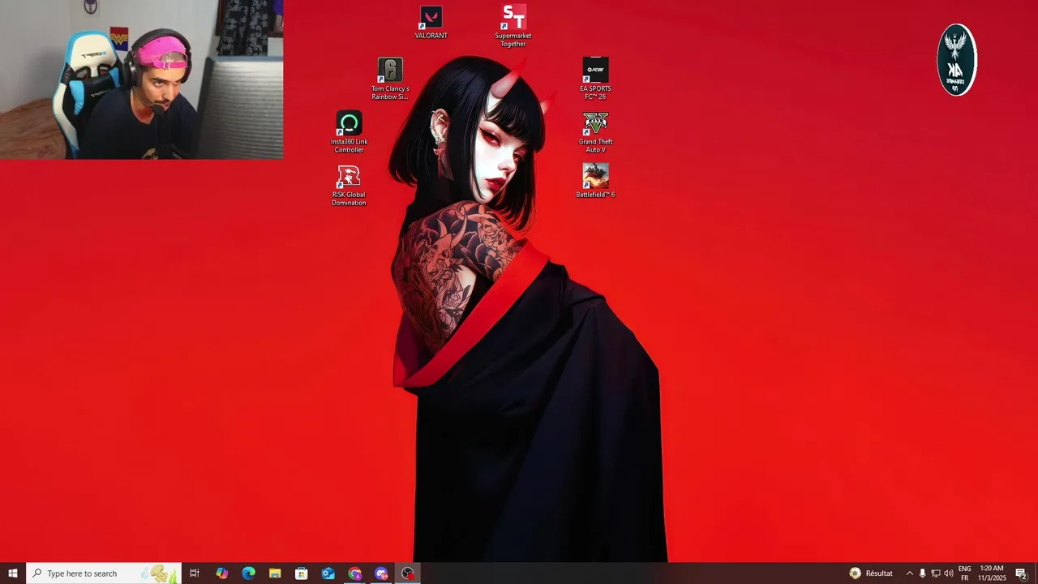
Task: Open Task View from the taskbar
Action: coord(195,573)
